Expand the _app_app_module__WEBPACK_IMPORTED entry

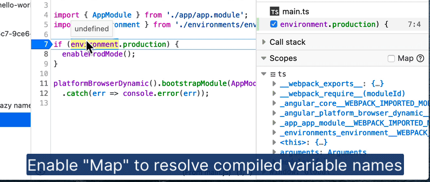pos(274,123)
